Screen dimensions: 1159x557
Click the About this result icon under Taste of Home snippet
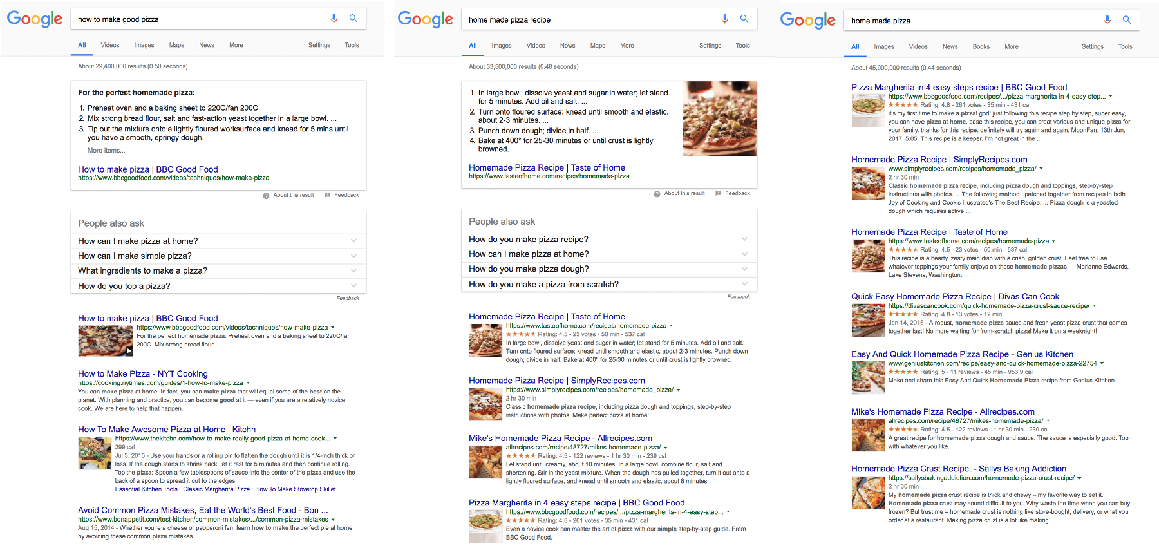pos(657,194)
